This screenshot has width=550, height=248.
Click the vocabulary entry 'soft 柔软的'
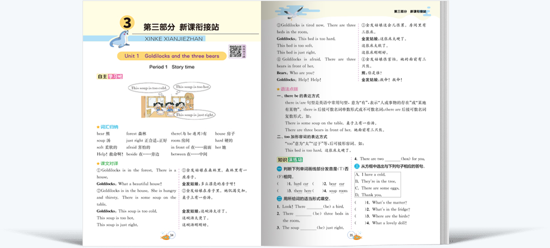pyautogui.click(x=106, y=147)
